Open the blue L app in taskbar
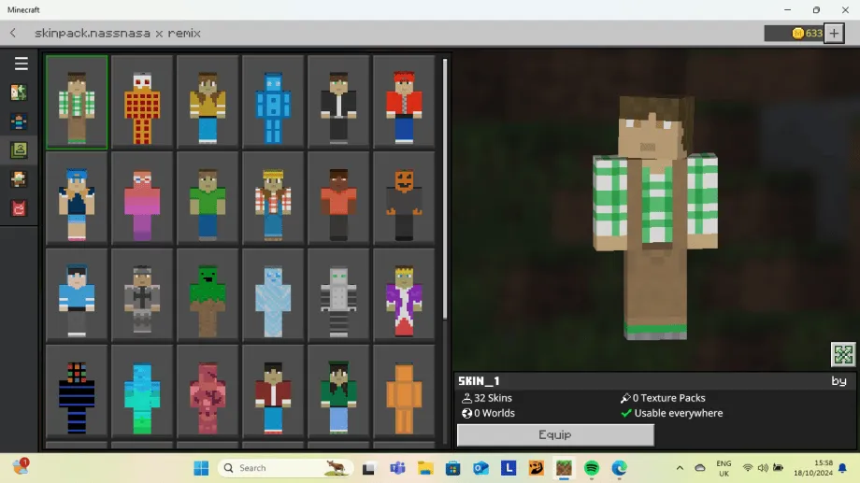The width and height of the screenshot is (860, 483). (x=509, y=468)
